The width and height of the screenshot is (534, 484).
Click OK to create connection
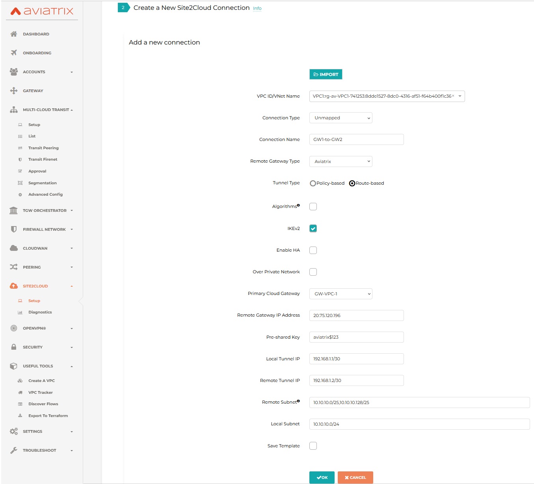click(x=322, y=477)
